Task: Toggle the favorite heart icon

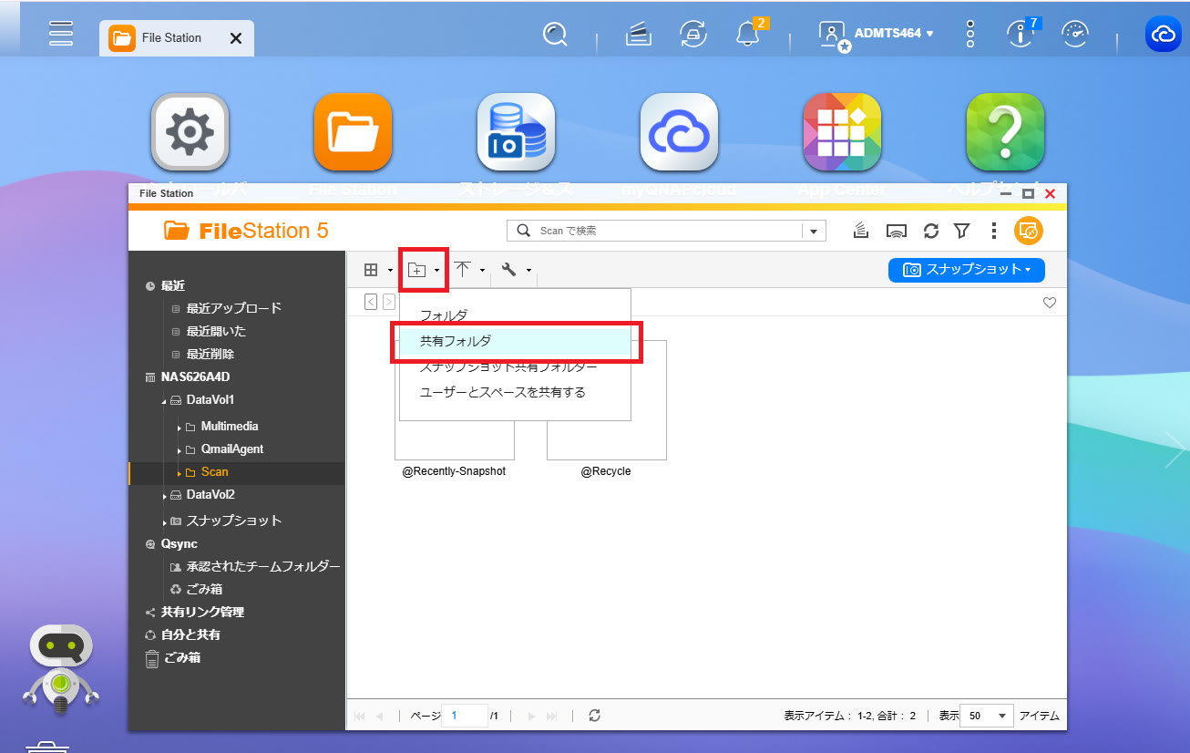Action: [1049, 303]
